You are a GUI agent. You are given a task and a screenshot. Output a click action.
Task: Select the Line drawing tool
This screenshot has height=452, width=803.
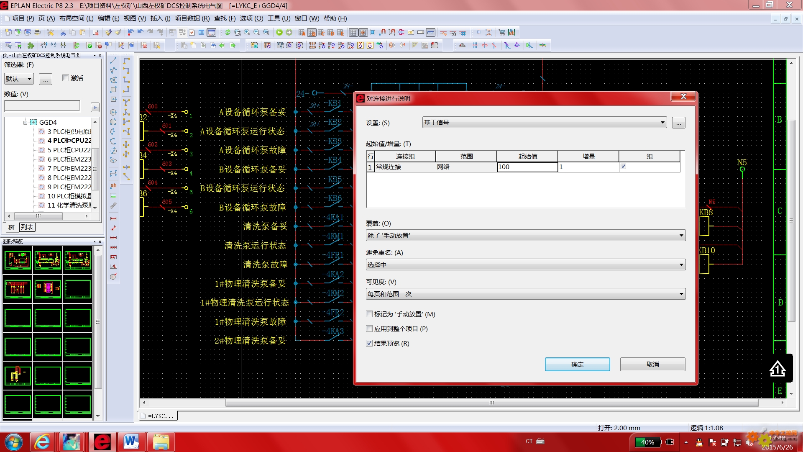[x=113, y=61]
